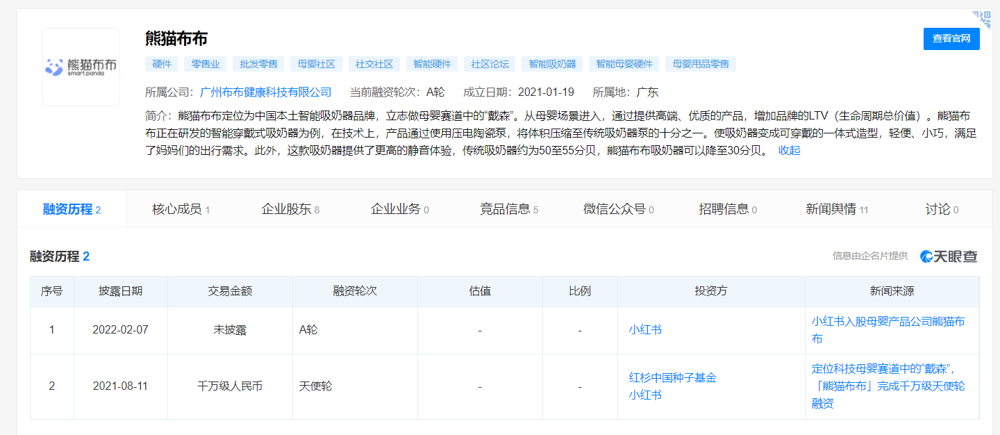View the 竞品信息 tab
The height and width of the screenshot is (435, 1000).
tap(509, 209)
